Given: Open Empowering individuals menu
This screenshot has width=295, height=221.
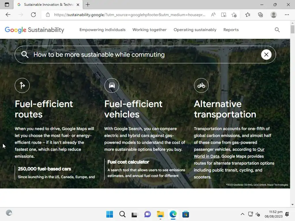Looking at the screenshot, I should [x=102, y=30].
